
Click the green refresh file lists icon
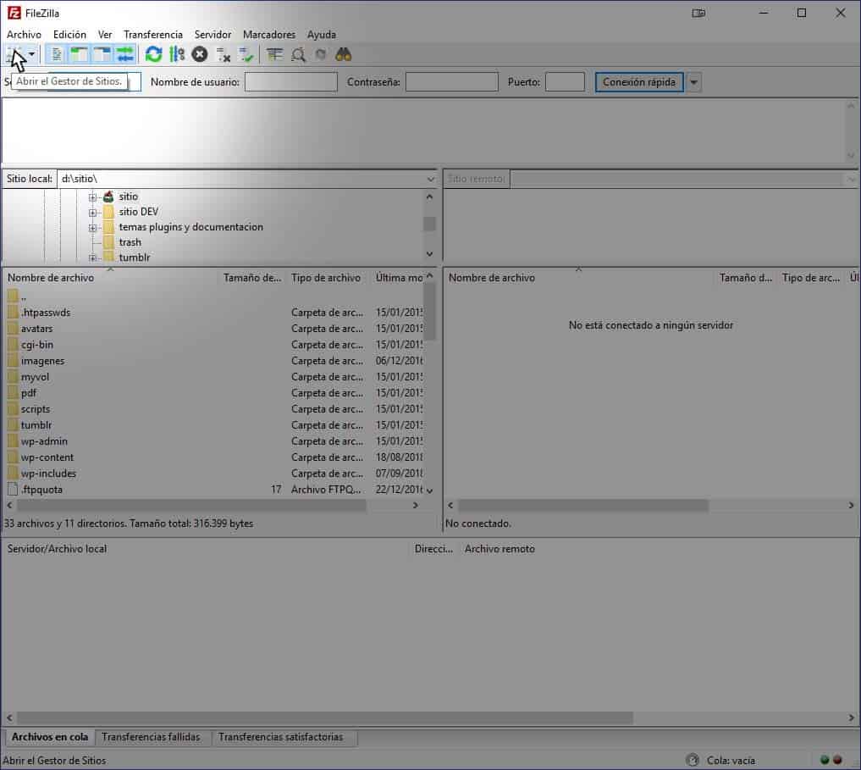[154, 54]
